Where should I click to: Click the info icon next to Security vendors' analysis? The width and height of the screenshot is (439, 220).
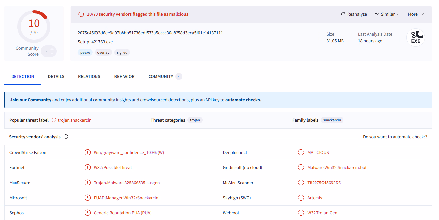[x=66, y=137]
